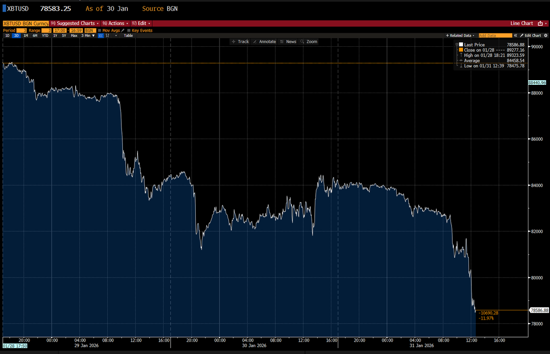Click the Line Chart title label
The height and width of the screenshot is (354, 550).
(x=522, y=23)
